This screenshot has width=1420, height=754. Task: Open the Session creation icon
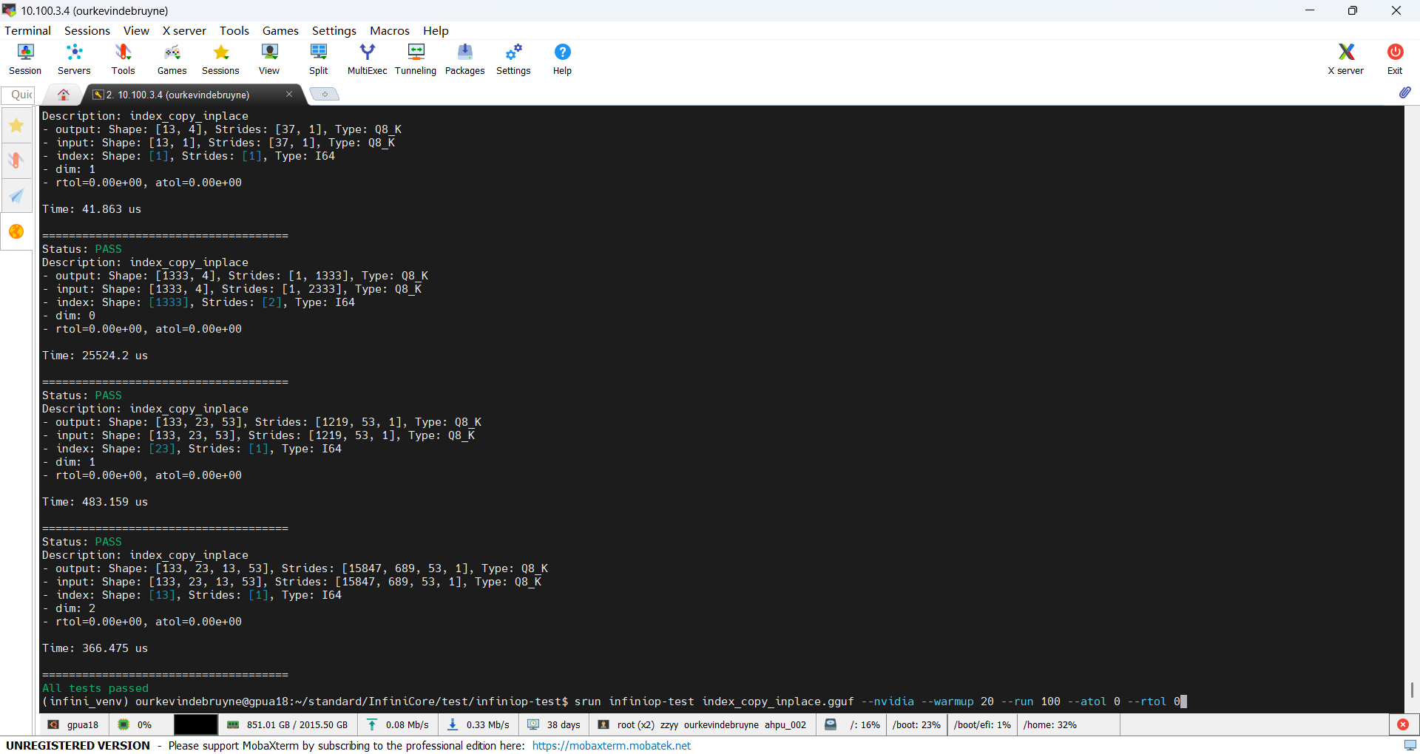pos(24,58)
